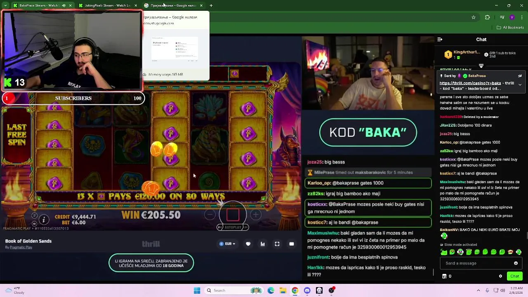Screen dimensions: 528x297
Task: Click the Kick viewer count badge showing 13
Action: (x=15, y=82)
